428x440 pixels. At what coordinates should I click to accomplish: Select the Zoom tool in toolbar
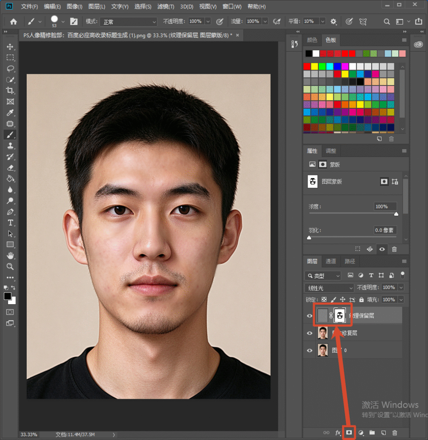10,266
